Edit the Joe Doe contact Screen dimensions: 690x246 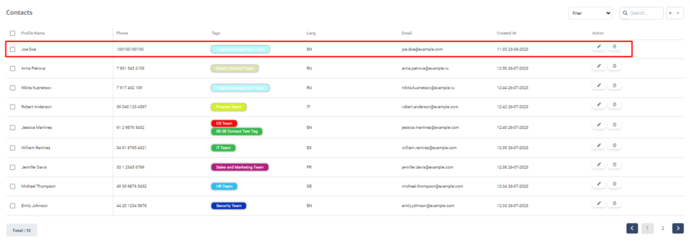pyautogui.click(x=598, y=47)
